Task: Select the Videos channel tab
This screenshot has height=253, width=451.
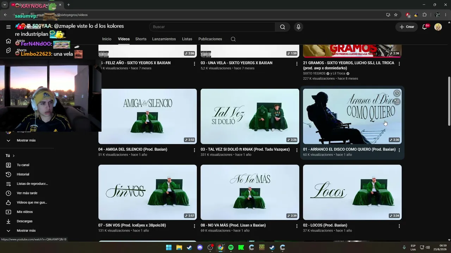Action: tap(124, 39)
